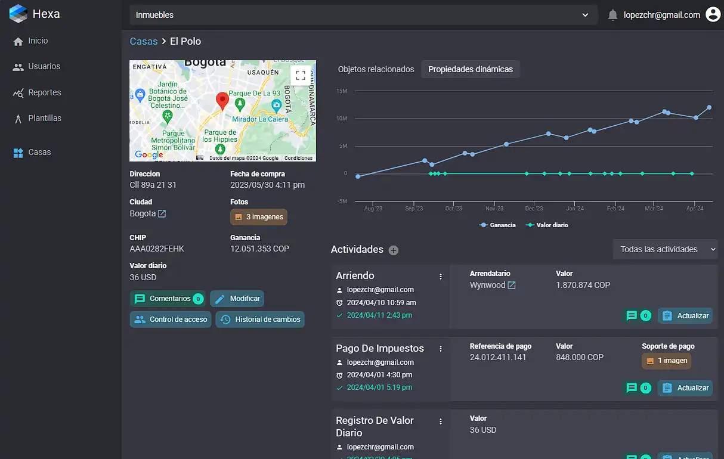The image size is (724, 459).
Task: Open the Arriendo three-dot menu
Action: click(x=441, y=277)
